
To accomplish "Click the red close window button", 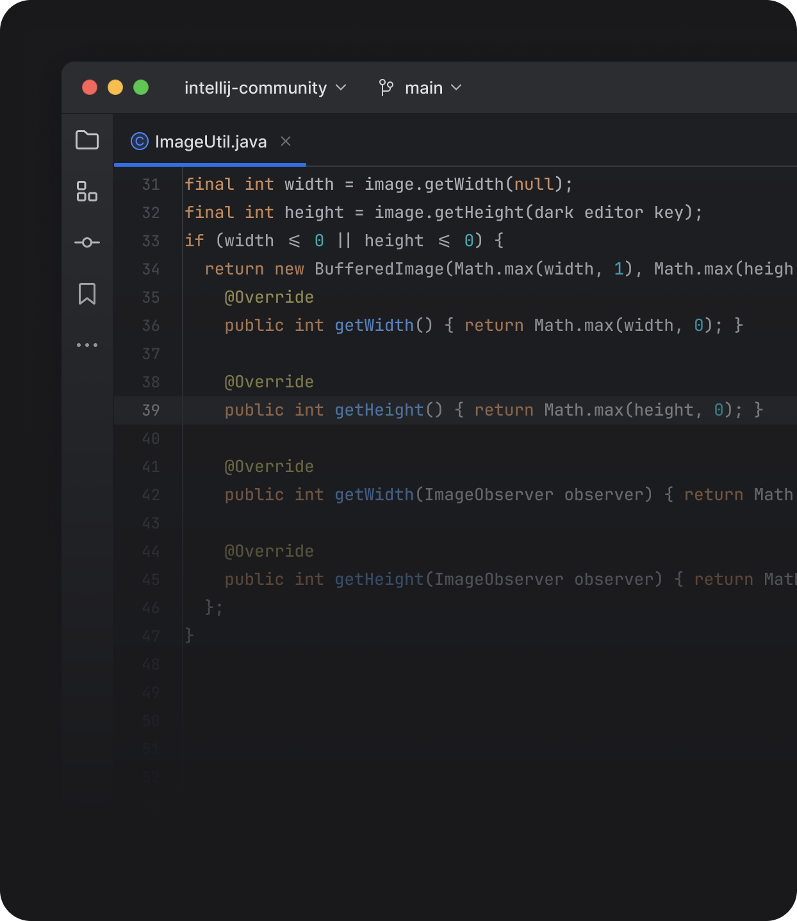I will point(90,87).
